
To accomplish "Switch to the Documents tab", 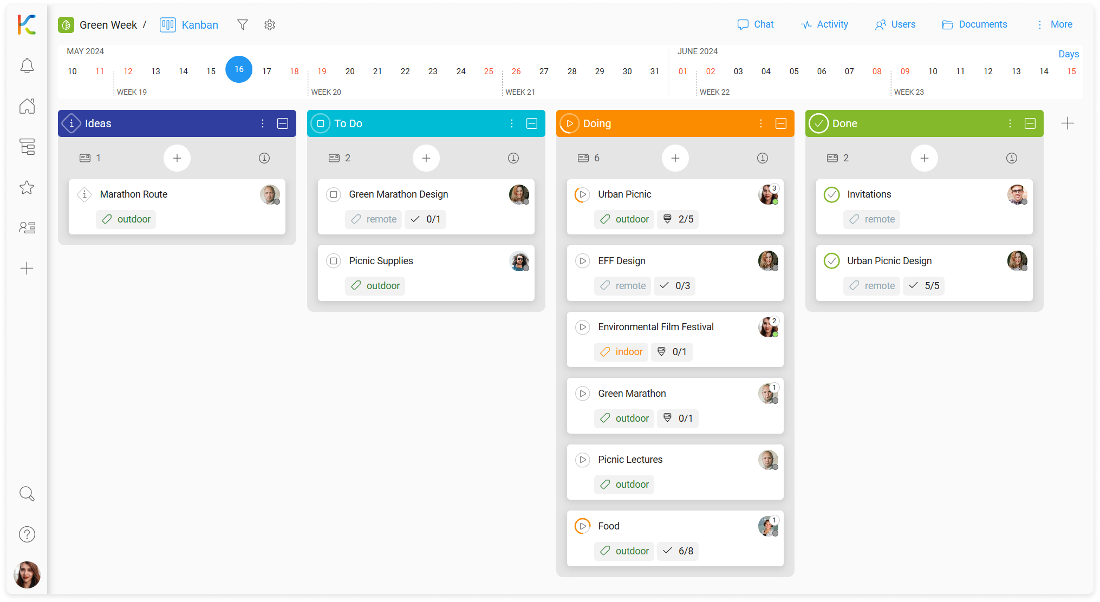I will tap(974, 24).
